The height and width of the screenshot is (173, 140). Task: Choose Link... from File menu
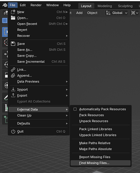pyautogui.click(x=39, y=70)
